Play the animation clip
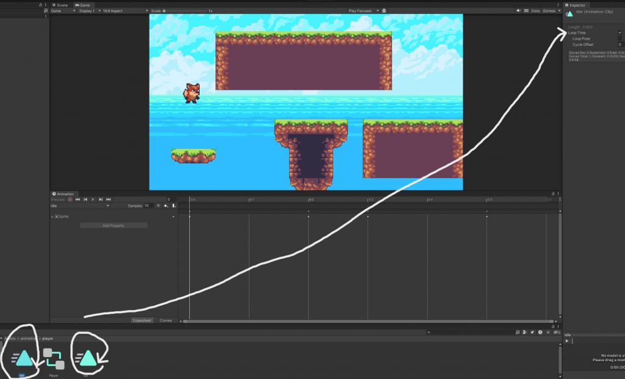Viewport: 625px width, 379px height. 93,200
